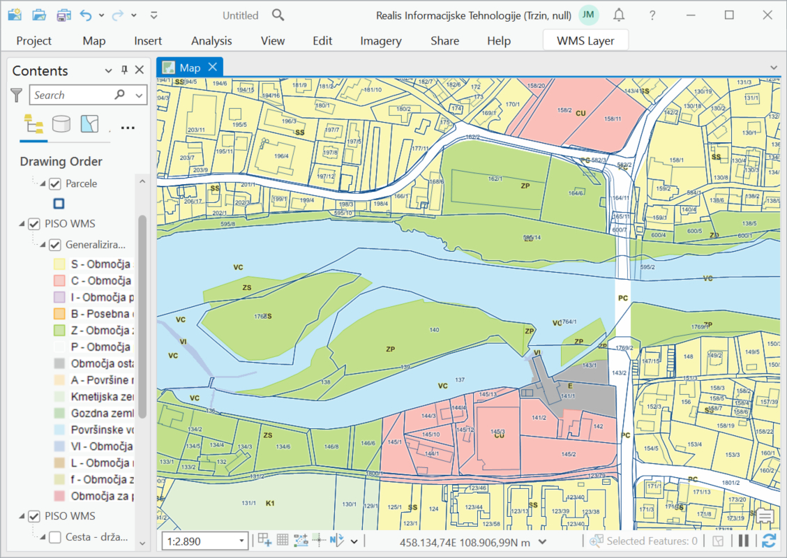Click the New Project icon
The height and width of the screenshot is (558, 787).
coord(15,15)
